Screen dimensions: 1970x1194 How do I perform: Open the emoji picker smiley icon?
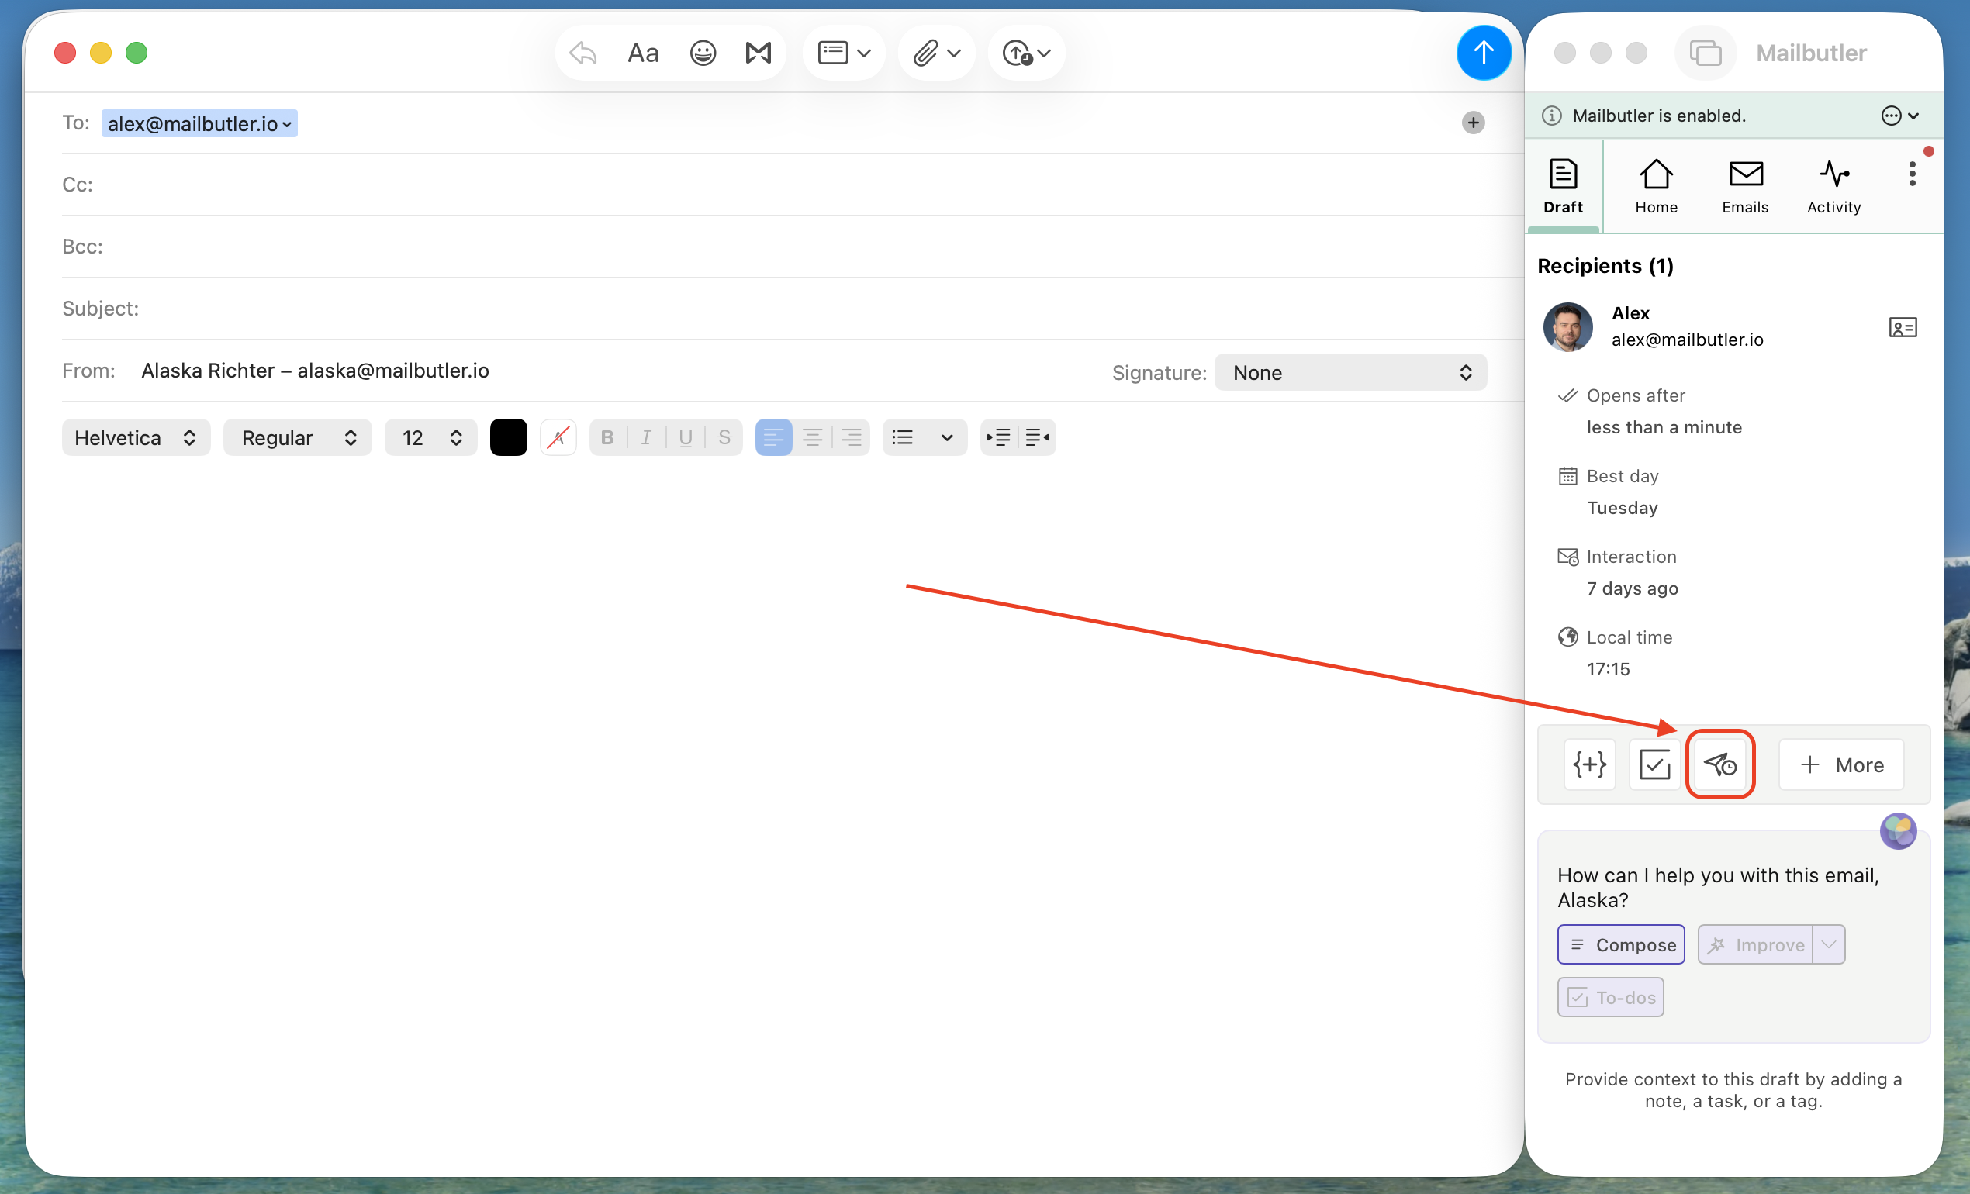(x=702, y=53)
